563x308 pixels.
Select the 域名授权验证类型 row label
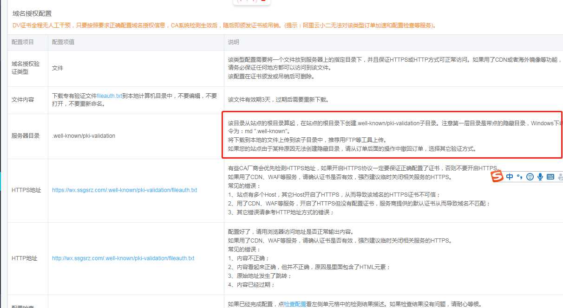26,68
